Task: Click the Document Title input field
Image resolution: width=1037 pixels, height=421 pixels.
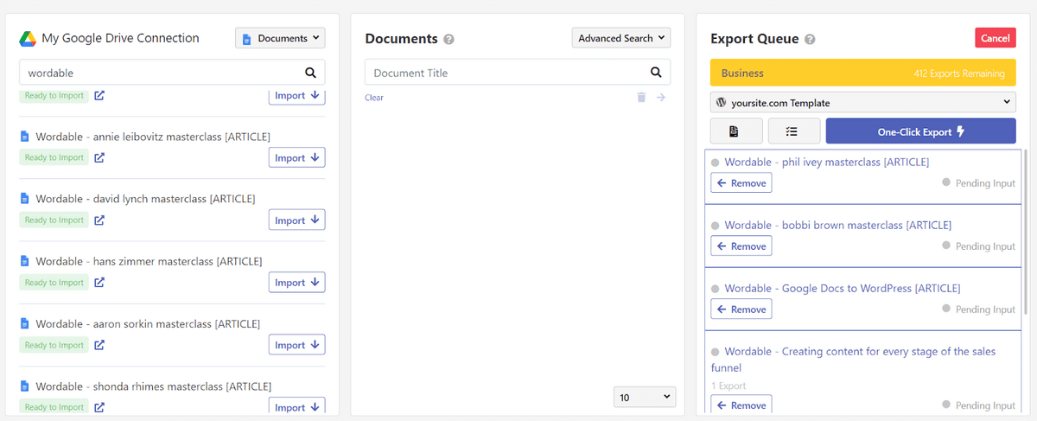Action: (x=506, y=73)
